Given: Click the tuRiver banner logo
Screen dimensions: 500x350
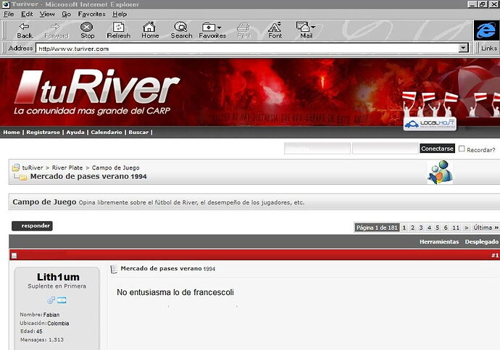Looking at the screenshot, I should click(x=97, y=92).
